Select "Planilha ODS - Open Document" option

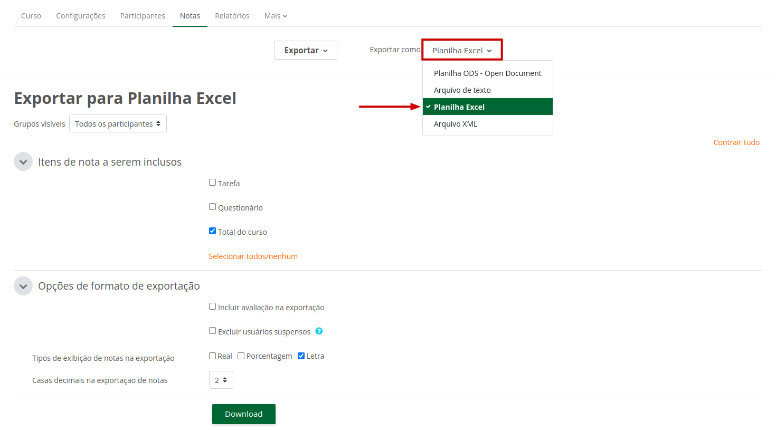[x=487, y=73]
